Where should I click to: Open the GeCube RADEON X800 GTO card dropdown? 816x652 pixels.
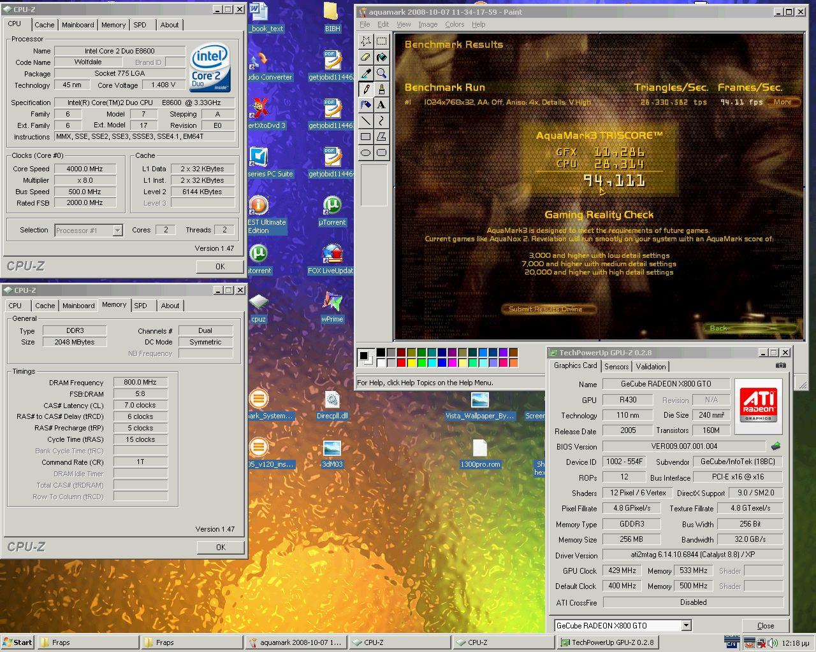[x=686, y=625]
